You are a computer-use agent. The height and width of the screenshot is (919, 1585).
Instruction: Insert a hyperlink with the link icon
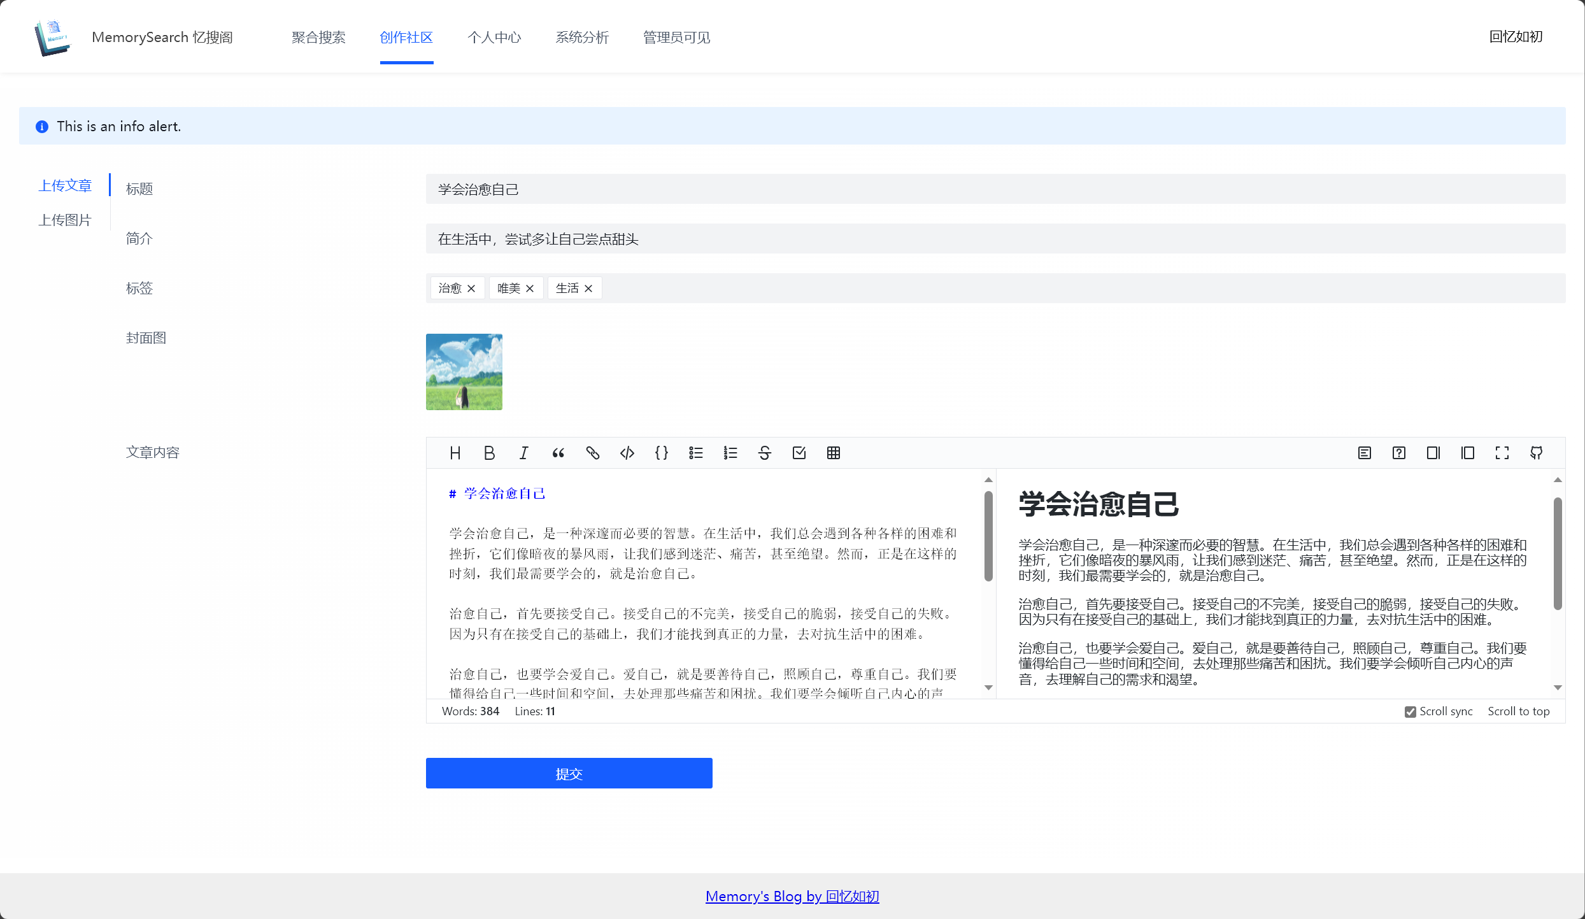tap(592, 453)
